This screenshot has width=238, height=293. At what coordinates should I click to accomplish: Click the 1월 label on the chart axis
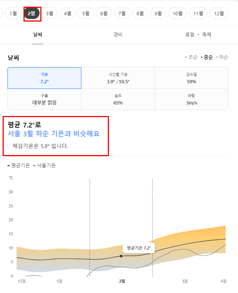(x=59, y=281)
